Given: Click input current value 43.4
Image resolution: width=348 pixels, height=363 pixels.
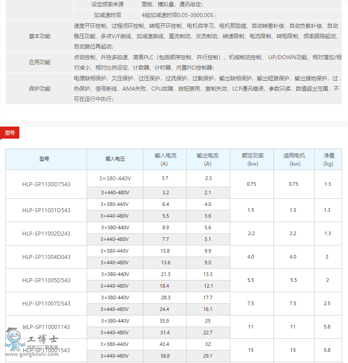Looking at the screenshot, I should (164, 344).
